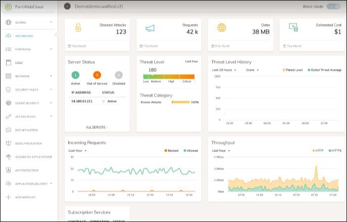Open the Score dropdown
The height and width of the screenshot is (222, 347).
(x=252, y=70)
